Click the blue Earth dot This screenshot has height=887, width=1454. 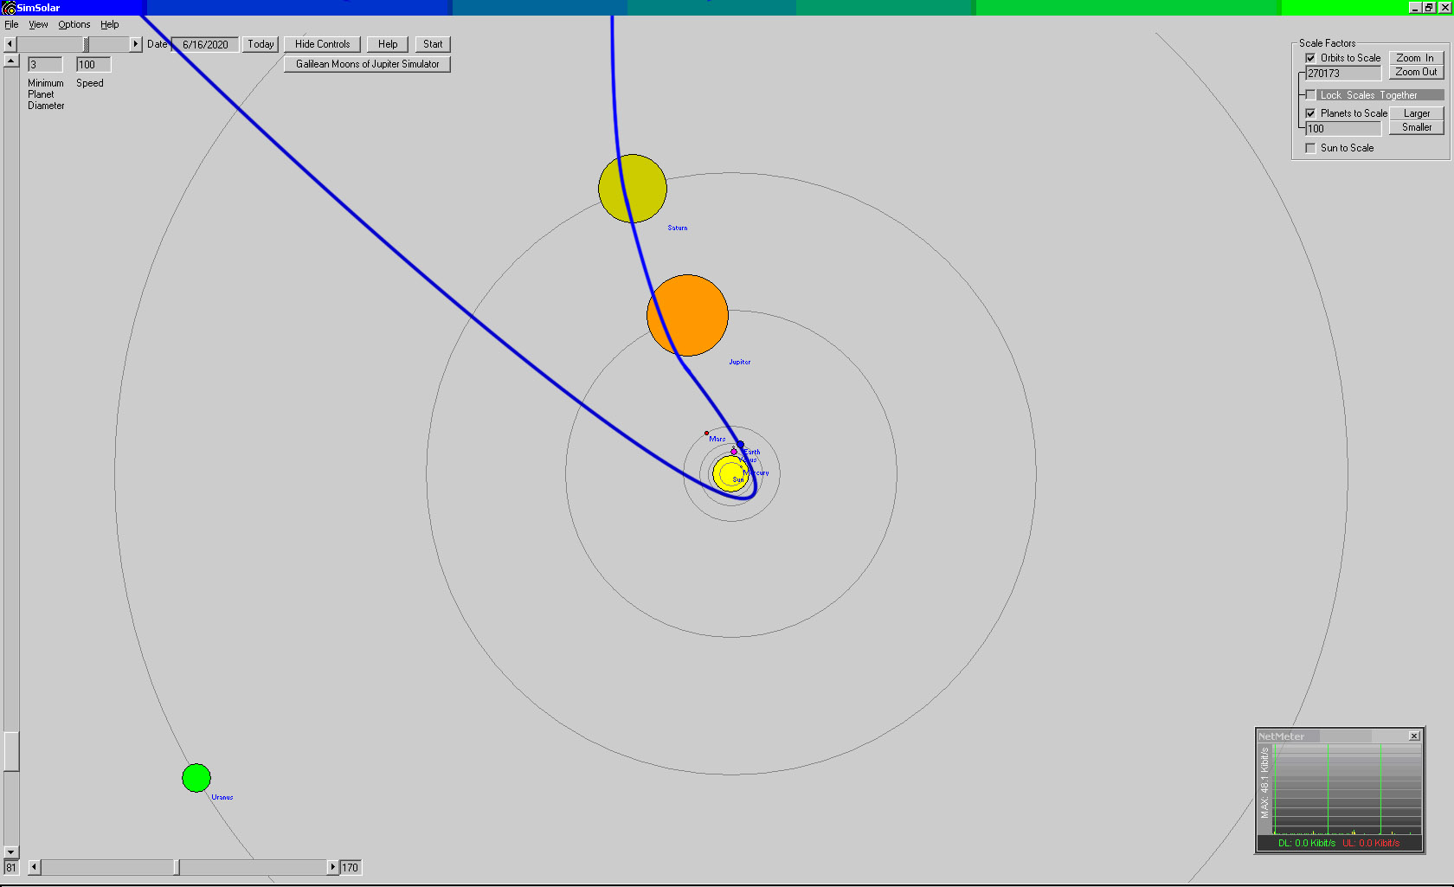pyautogui.click(x=740, y=444)
